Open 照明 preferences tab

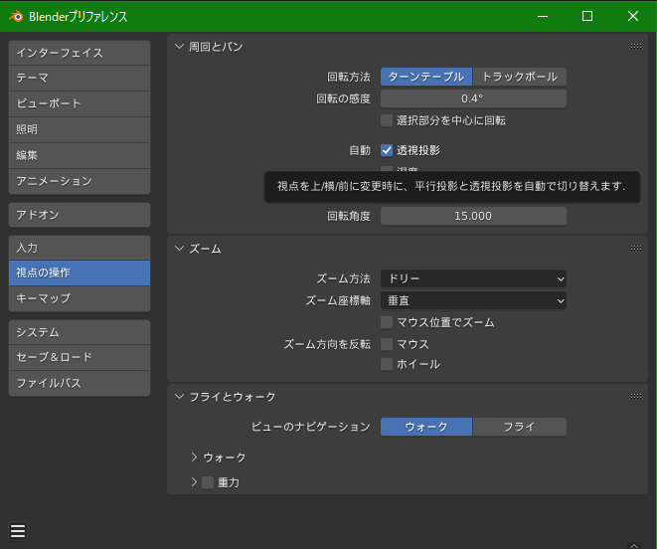80,129
